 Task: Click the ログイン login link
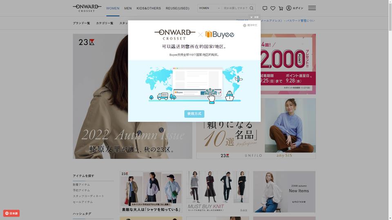298,8
